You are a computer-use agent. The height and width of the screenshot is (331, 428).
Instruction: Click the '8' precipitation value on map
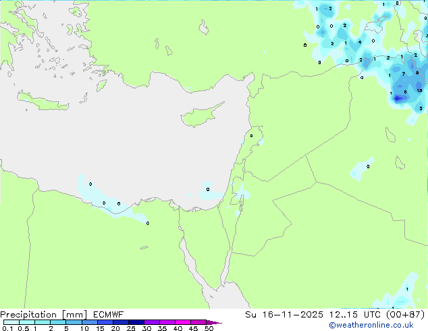[x=417, y=73]
